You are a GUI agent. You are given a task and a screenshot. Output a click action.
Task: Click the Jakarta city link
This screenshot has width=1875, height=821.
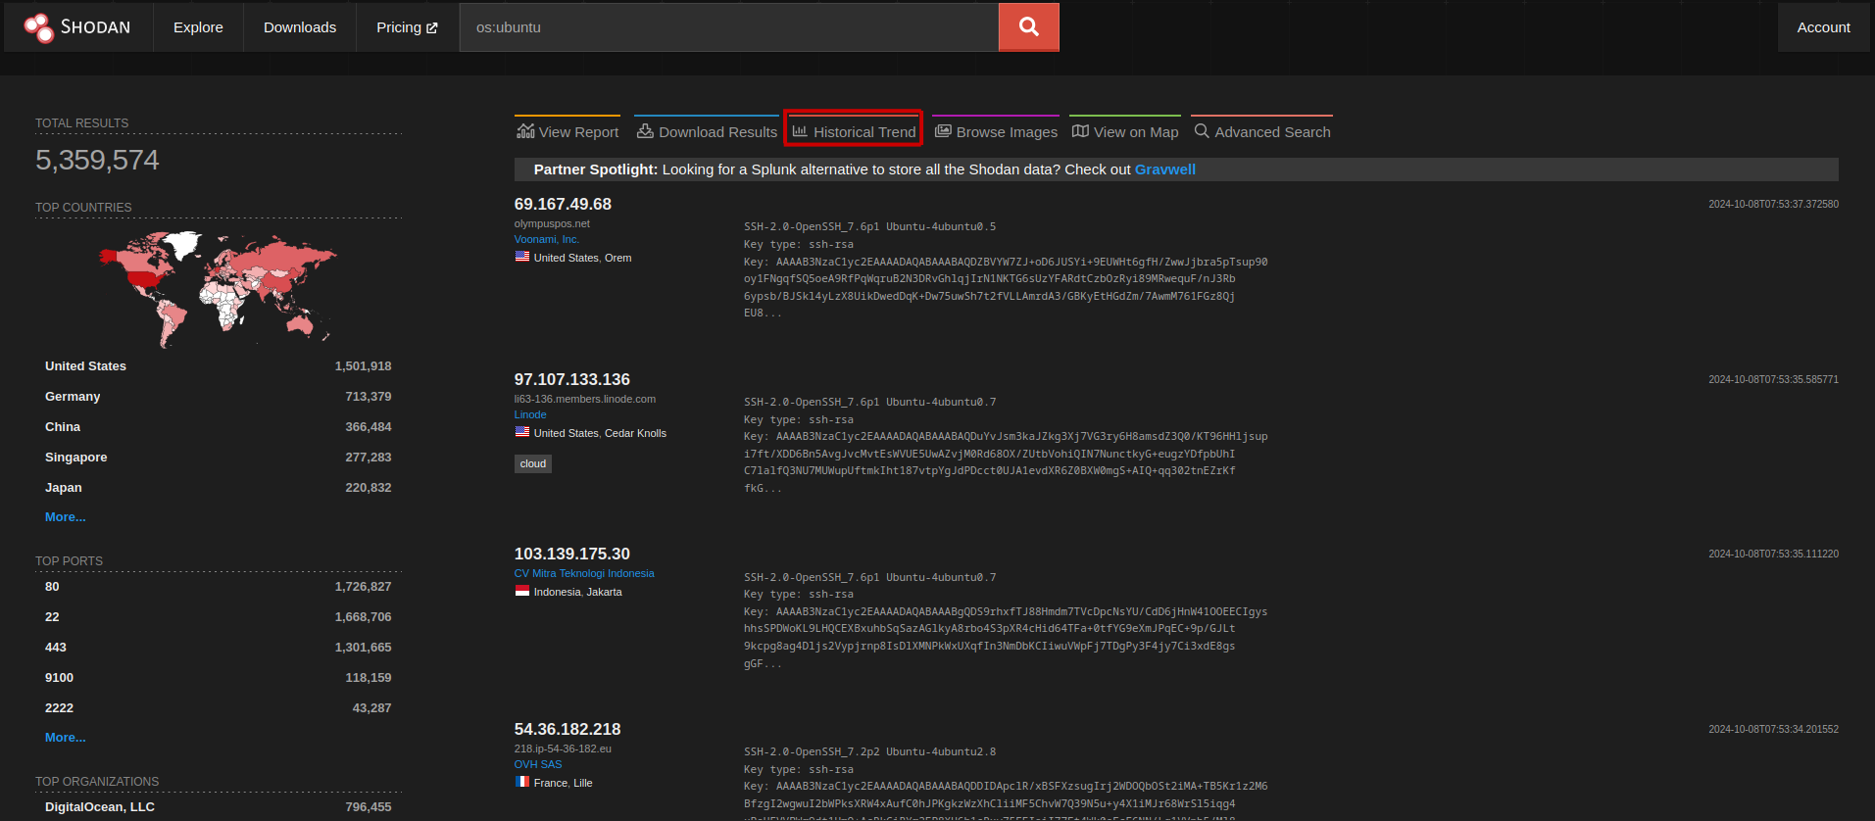click(604, 592)
